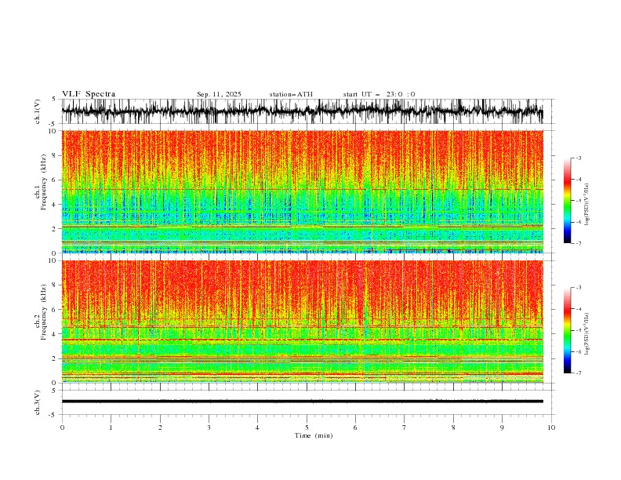Click the time axis tick label 0
Viewport: 621px width, 480px height.
tap(62, 427)
